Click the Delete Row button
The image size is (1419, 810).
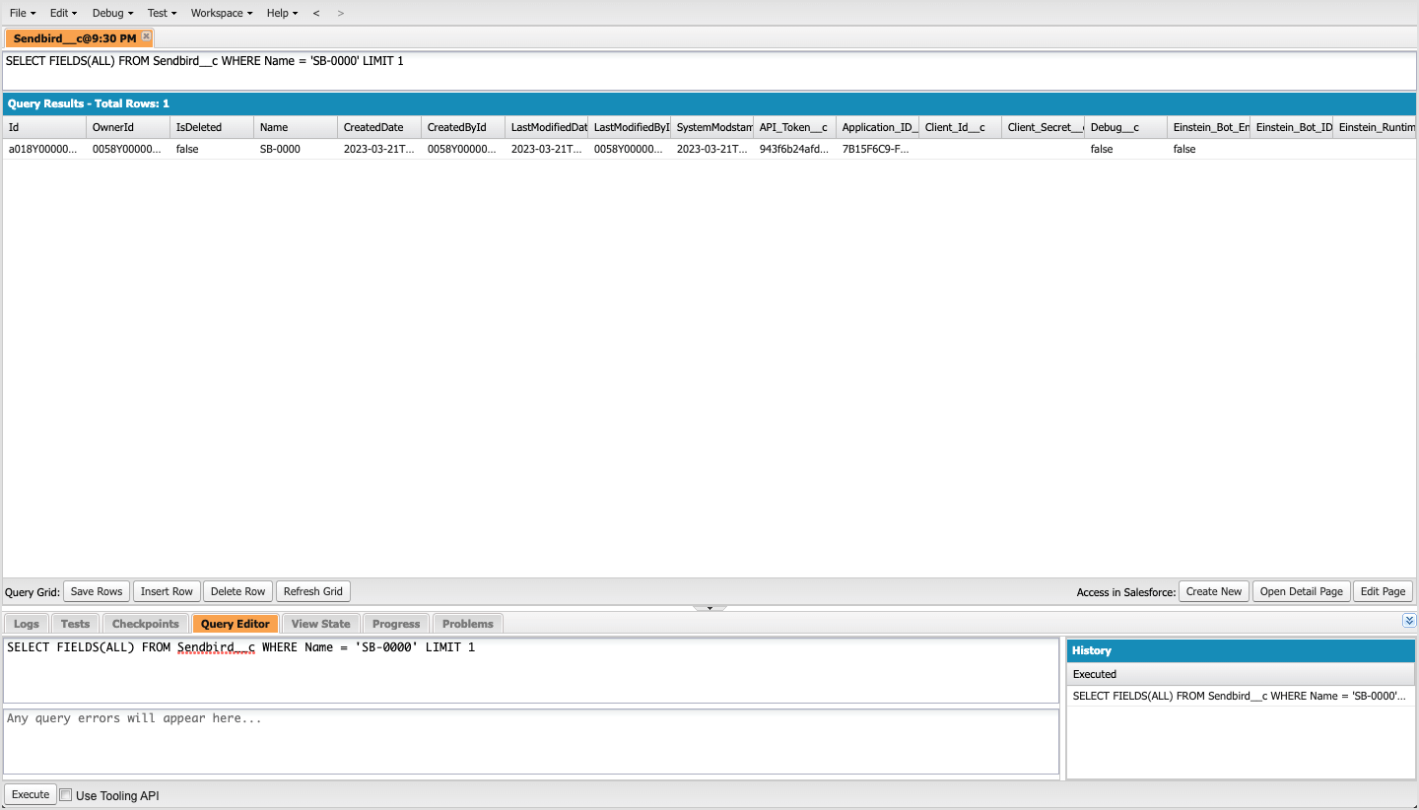(238, 591)
